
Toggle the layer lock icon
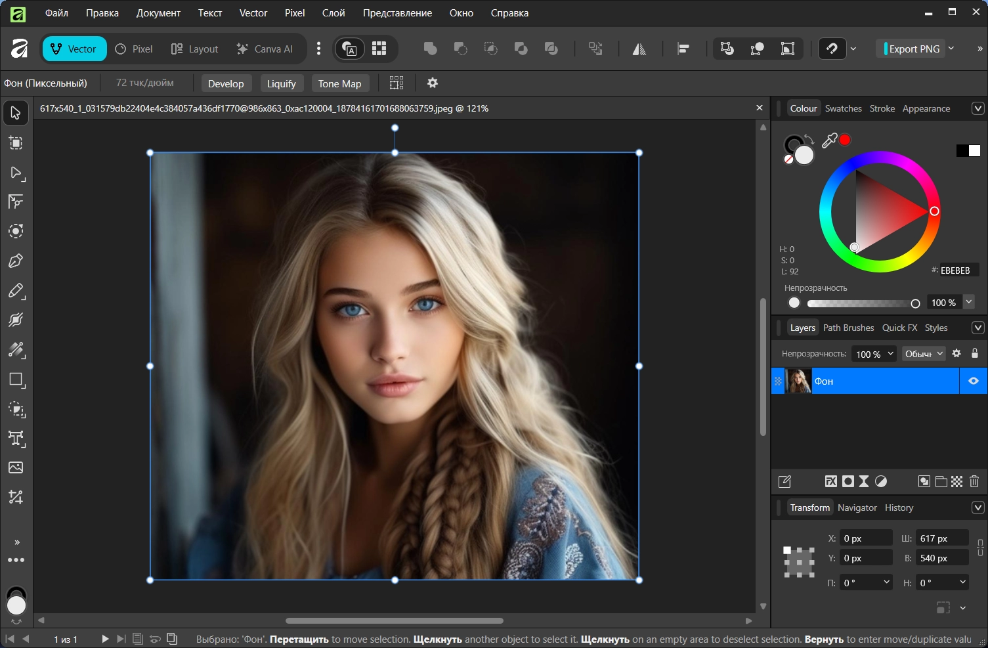pyautogui.click(x=975, y=353)
